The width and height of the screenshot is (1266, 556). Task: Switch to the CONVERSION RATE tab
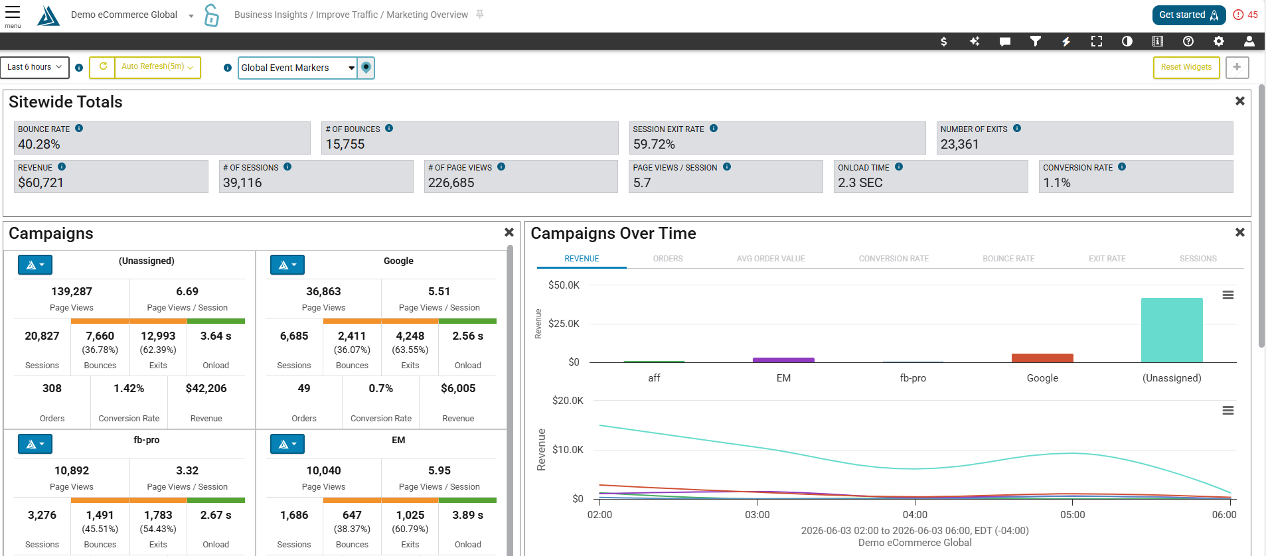click(894, 259)
